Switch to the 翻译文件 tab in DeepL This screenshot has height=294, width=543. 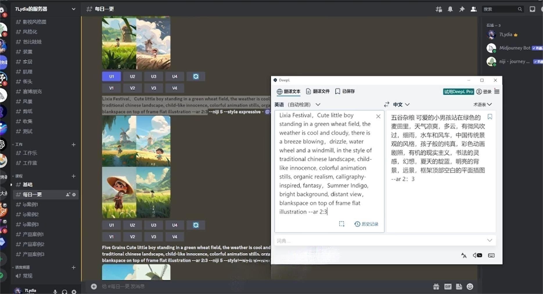(318, 91)
